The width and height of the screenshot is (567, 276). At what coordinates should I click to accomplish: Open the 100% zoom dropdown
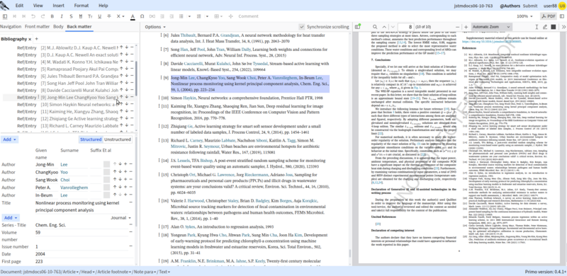point(524,16)
